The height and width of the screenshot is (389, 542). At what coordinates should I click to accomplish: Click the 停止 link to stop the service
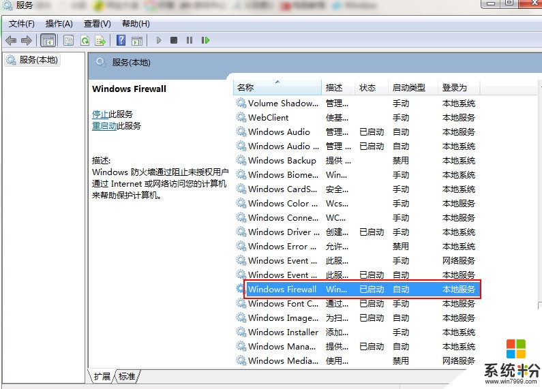(100, 114)
